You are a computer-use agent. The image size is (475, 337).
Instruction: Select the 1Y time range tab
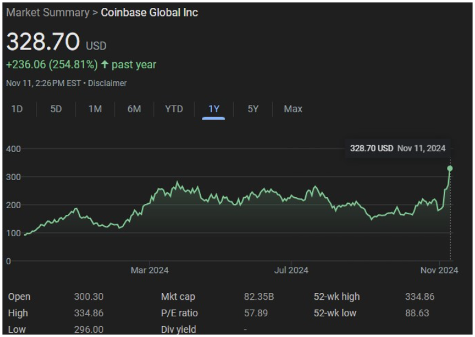click(214, 109)
